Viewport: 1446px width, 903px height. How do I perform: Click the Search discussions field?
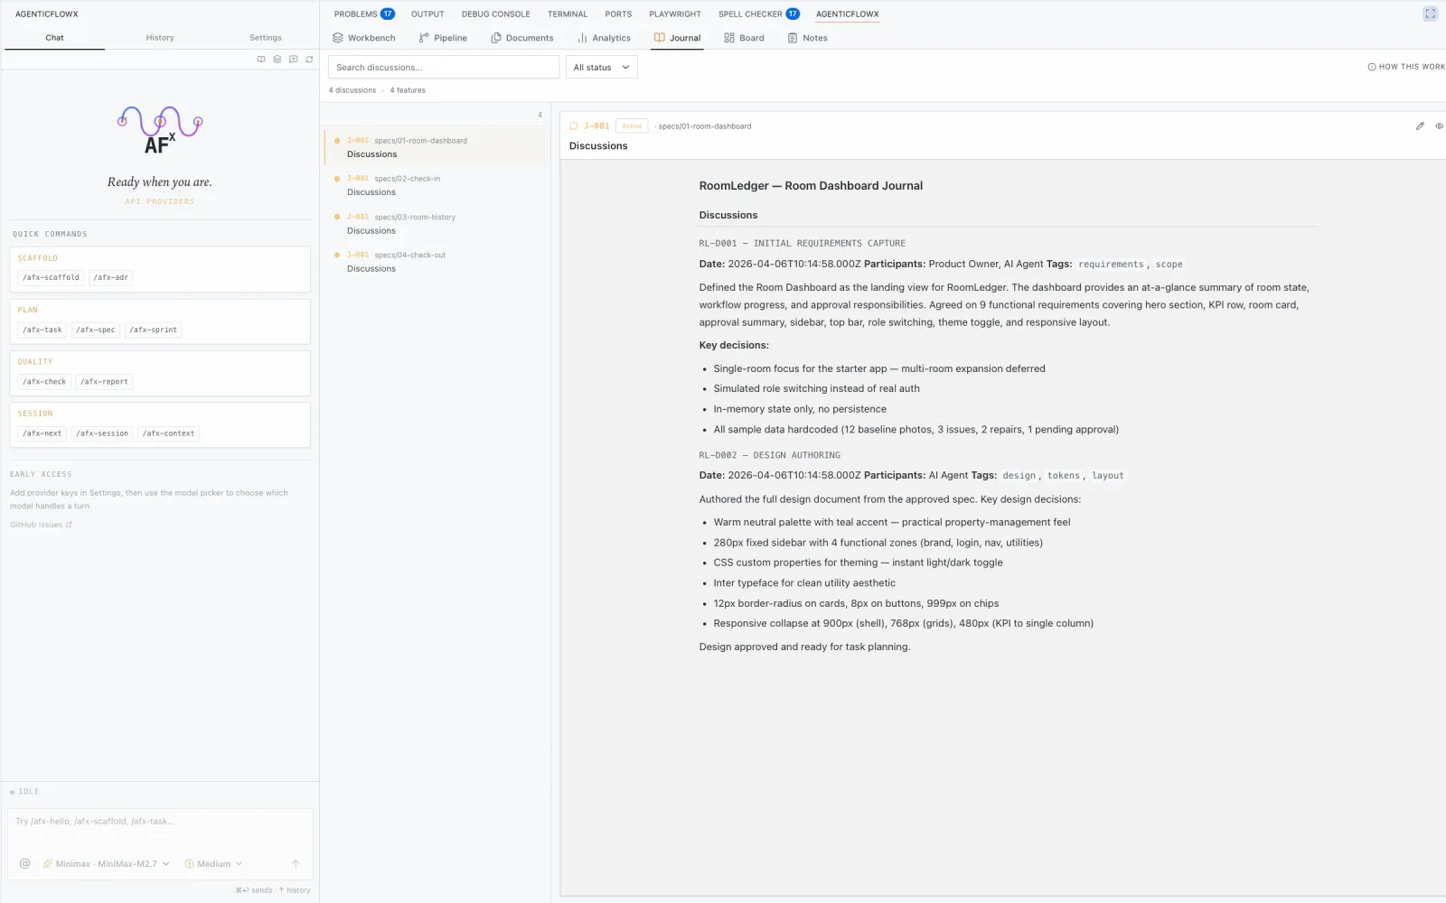point(444,67)
